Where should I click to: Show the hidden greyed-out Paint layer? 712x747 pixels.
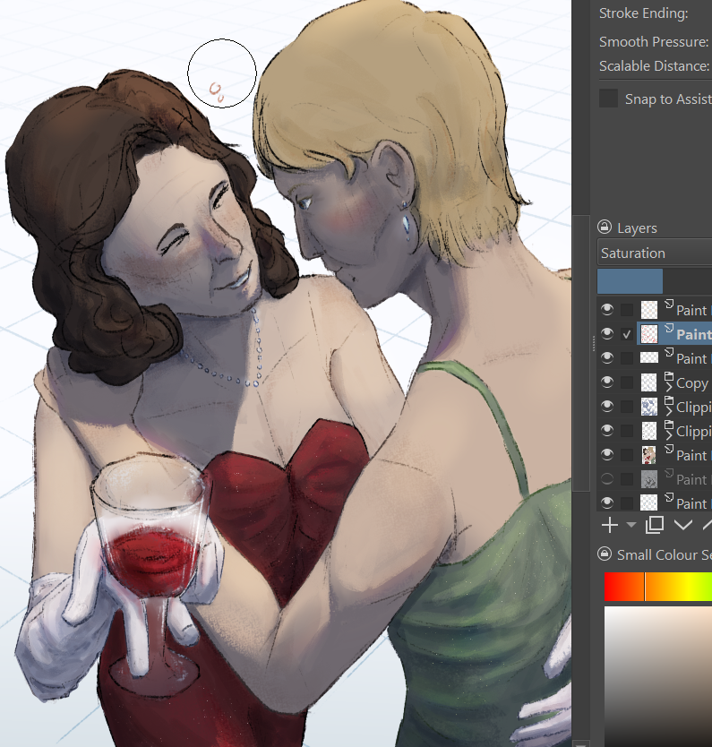[x=606, y=479]
